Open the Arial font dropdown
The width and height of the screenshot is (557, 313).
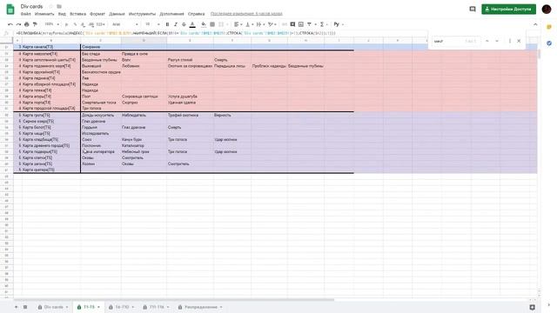point(125,24)
